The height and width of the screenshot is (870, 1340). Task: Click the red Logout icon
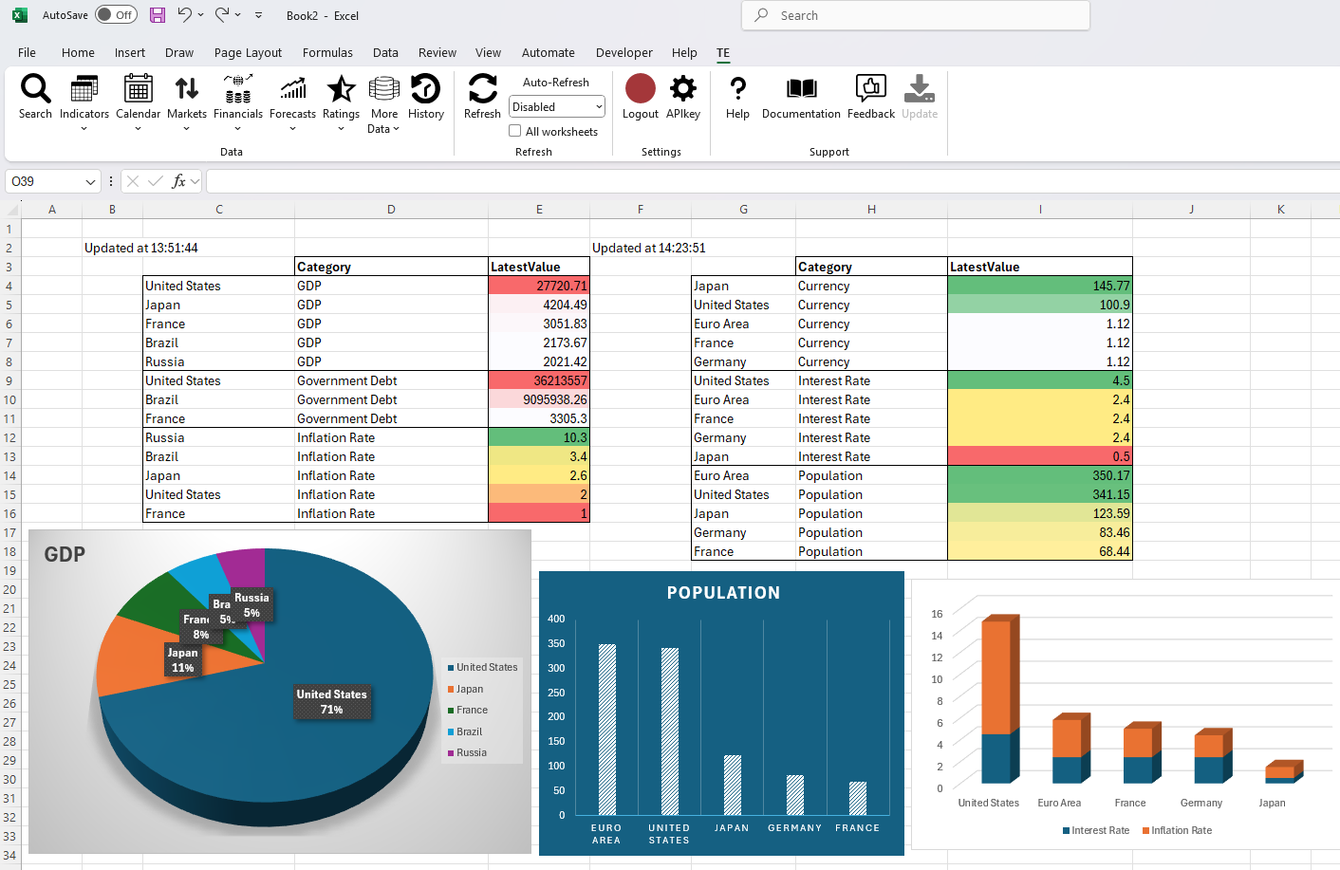click(x=640, y=89)
